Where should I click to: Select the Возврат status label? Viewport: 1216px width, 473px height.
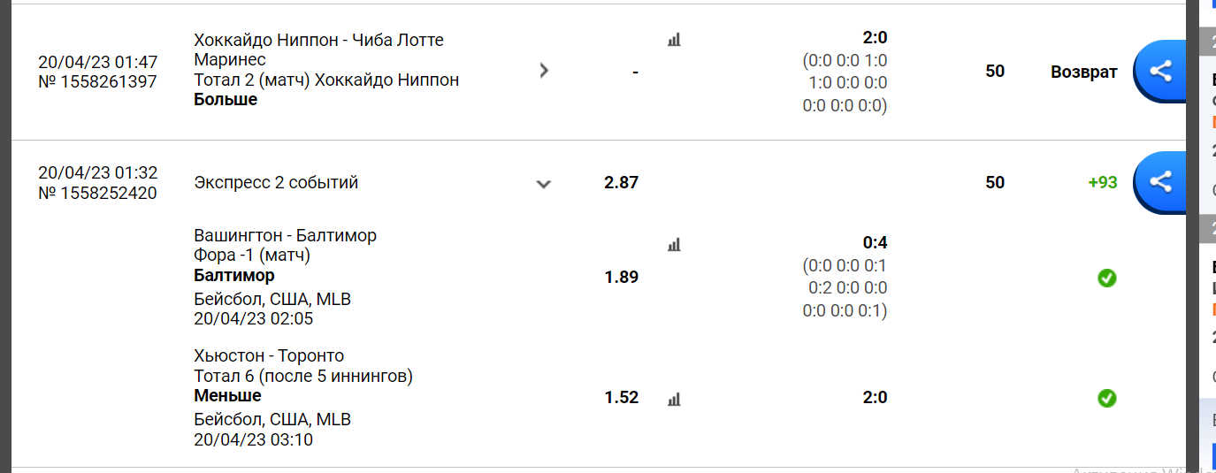[1084, 72]
